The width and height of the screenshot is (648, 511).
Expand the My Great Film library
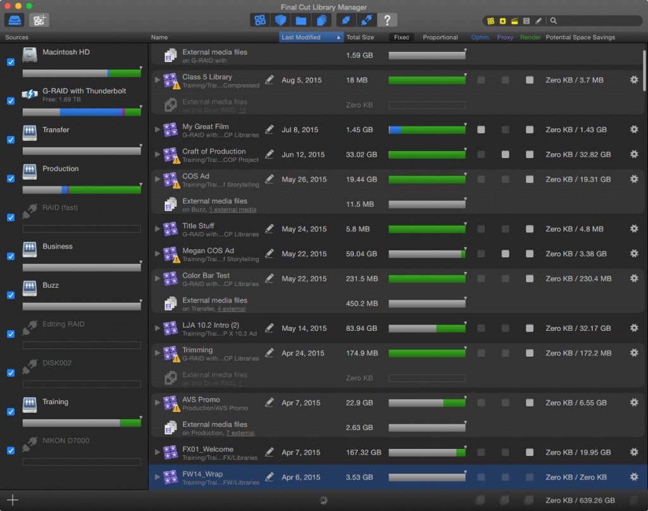(158, 129)
